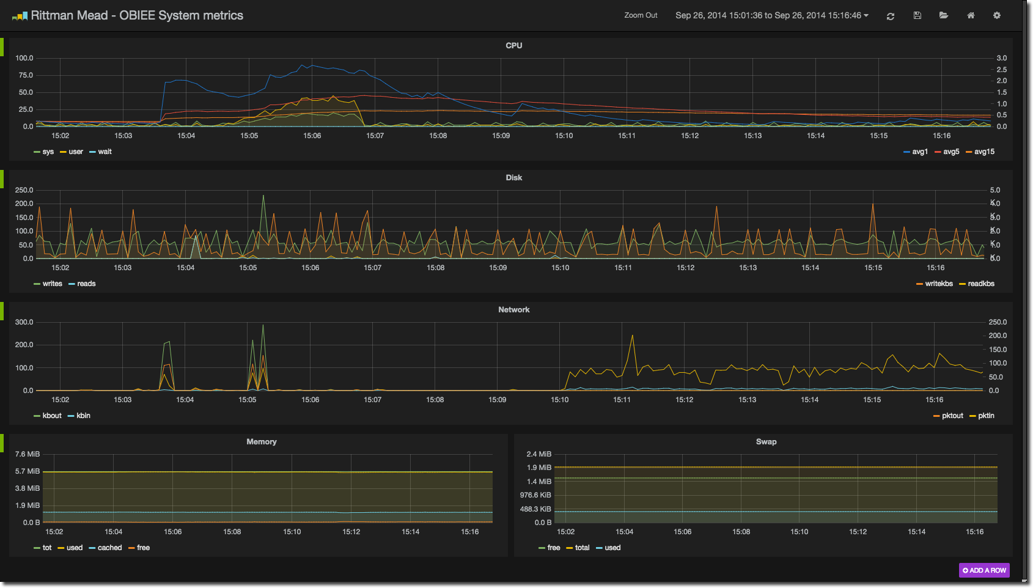This screenshot has height=588, width=1033.
Task: Open dashboard settings gear icon
Action: pyautogui.click(x=997, y=15)
